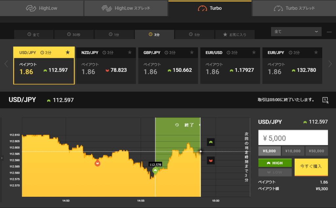
Task: Click the left carousel chevron arrow
Action: coord(5,64)
